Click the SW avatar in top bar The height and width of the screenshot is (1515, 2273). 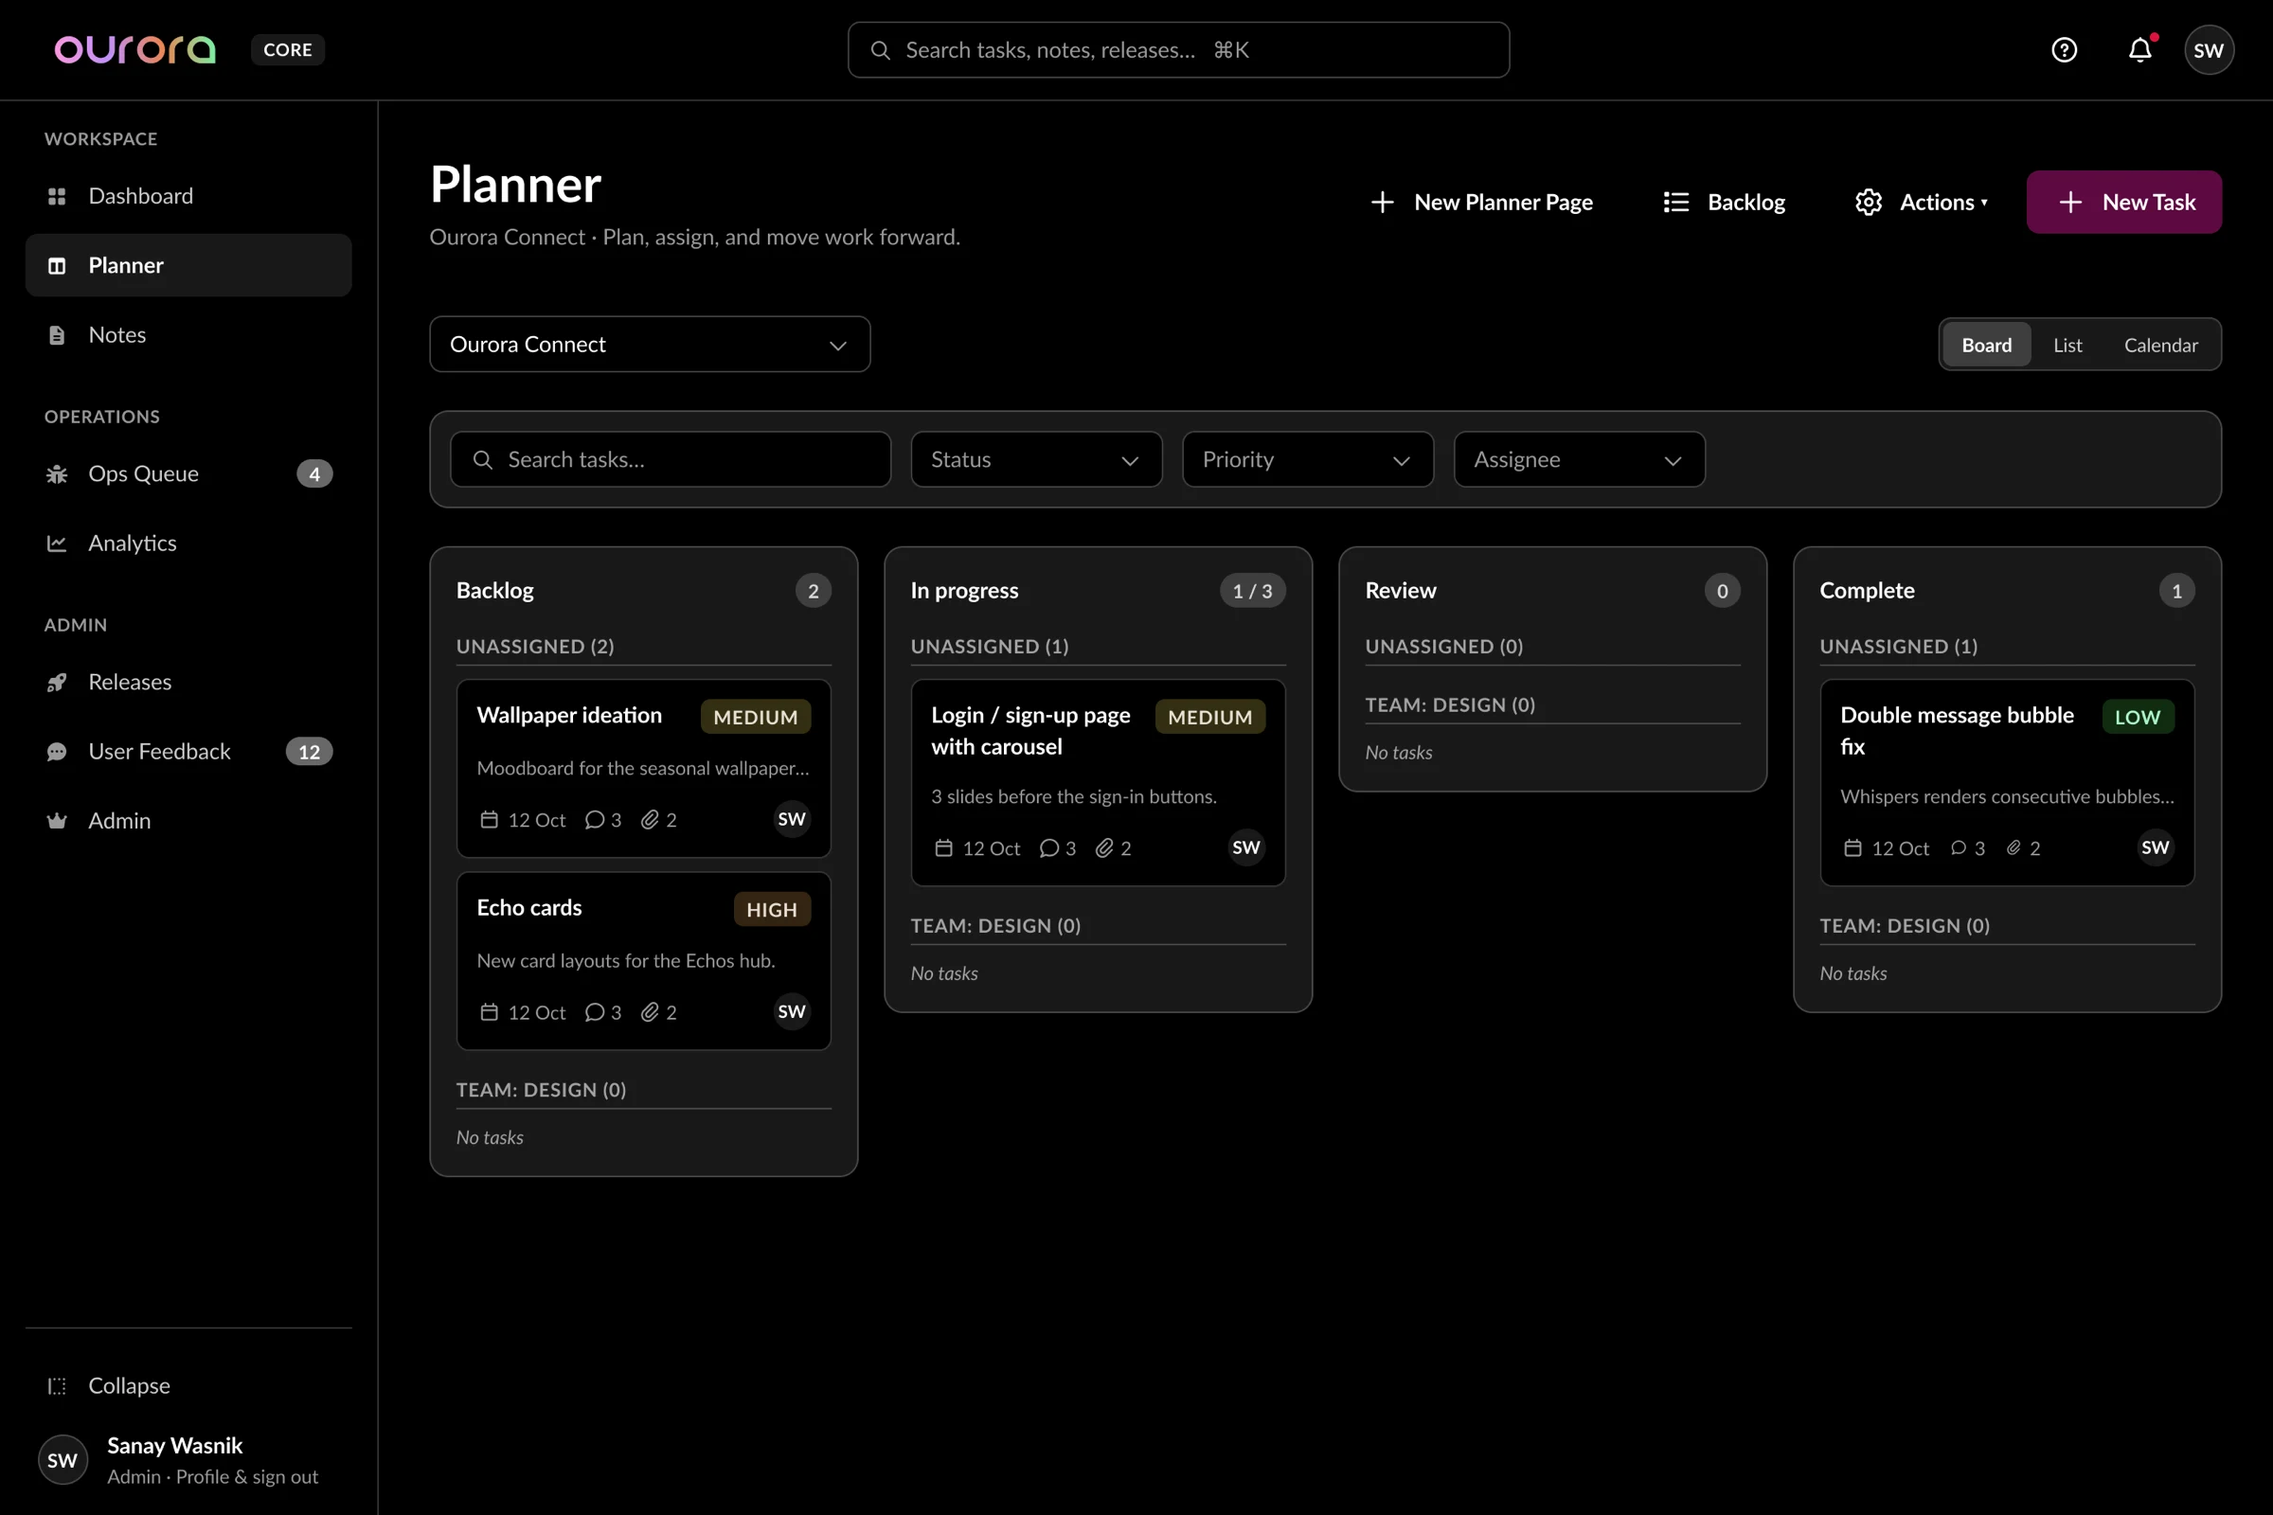[2210, 50]
